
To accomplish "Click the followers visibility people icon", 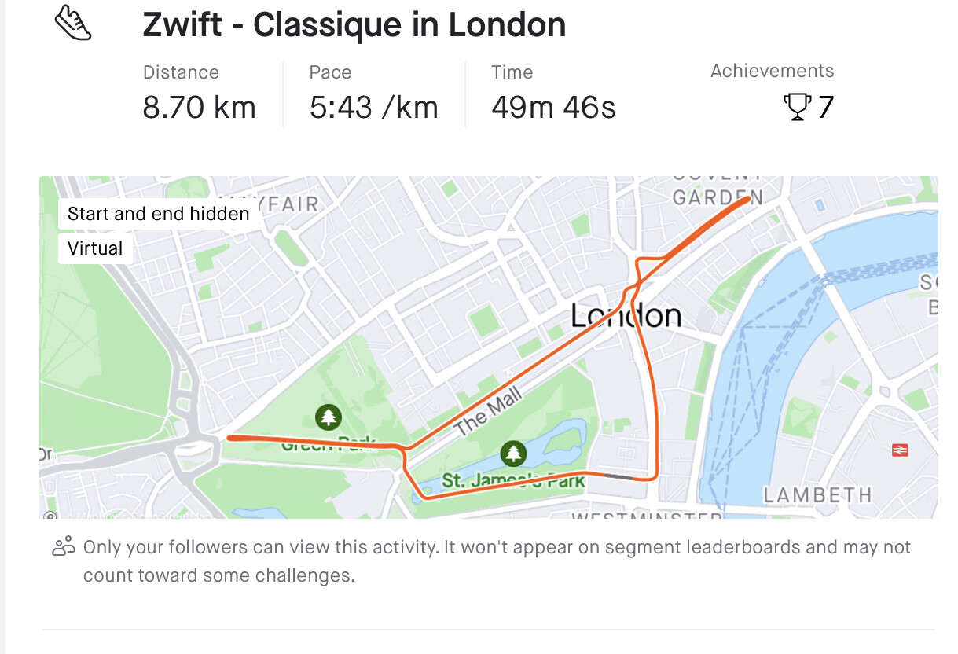I will click(x=63, y=546).
